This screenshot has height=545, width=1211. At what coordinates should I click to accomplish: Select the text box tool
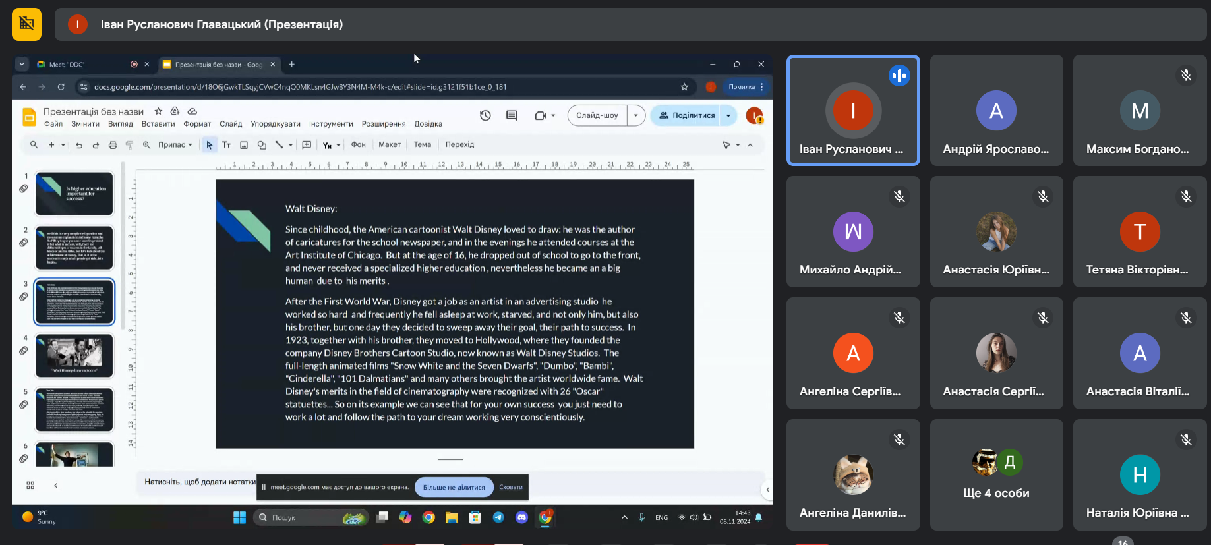[x=226, y=145]
